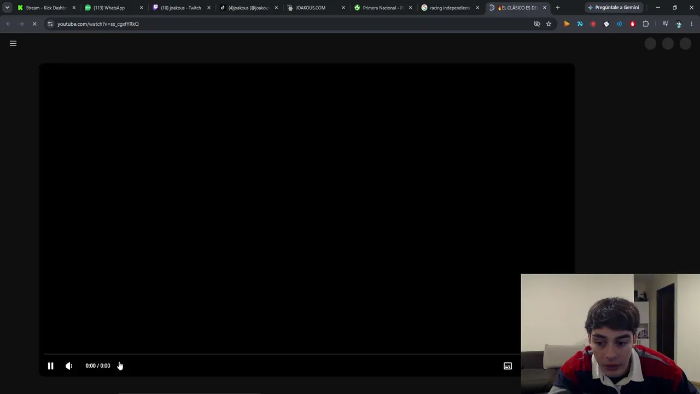Open a new browser tab
The width and height of the screenshot is (700, 394).
558,8
